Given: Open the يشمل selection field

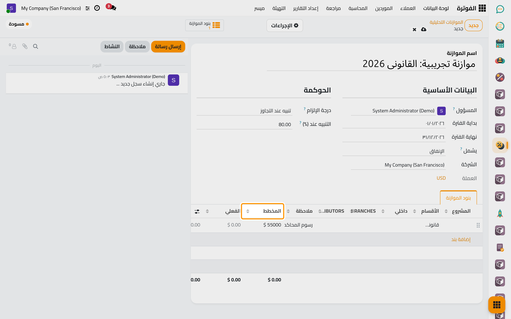Looking at the screenshot, I should pos(394,151).
